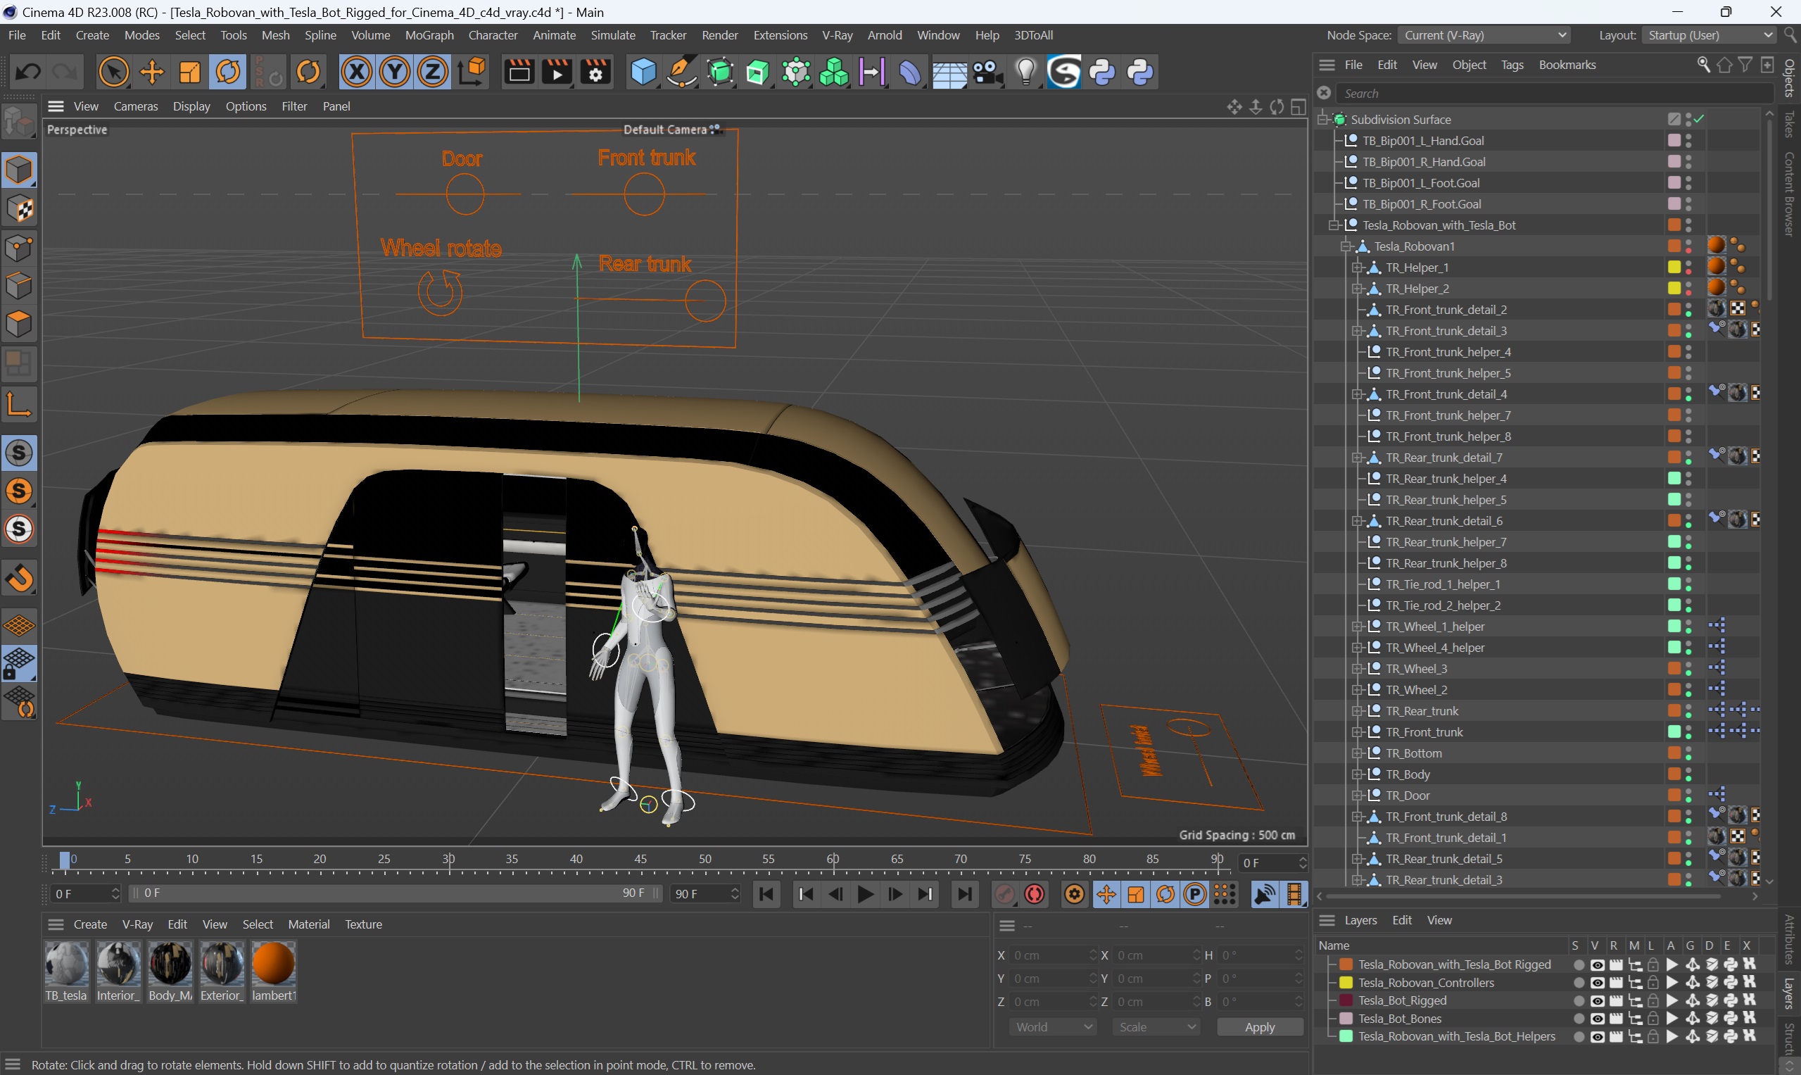The image size is (1801, 1075).
Task: Toggle visibility eye for Tesla_Robovan_Controllers layer
Action: point(1597,983)
